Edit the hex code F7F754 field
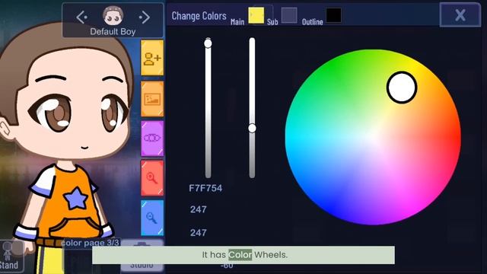The width and height of the screenshot is (487, 274). (x=205, y=188)
